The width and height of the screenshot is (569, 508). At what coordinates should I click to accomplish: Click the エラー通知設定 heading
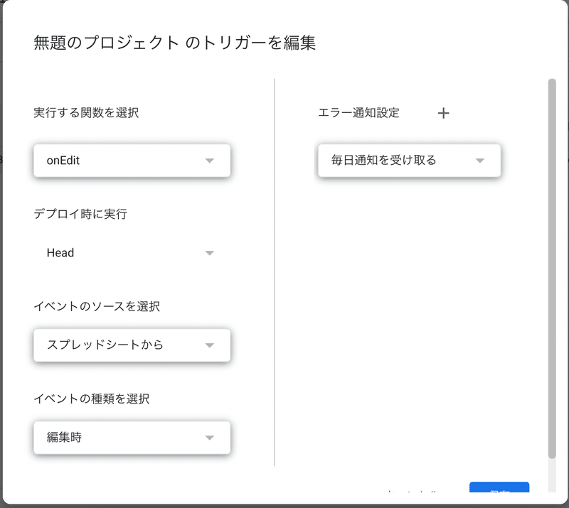click(358, 113)
